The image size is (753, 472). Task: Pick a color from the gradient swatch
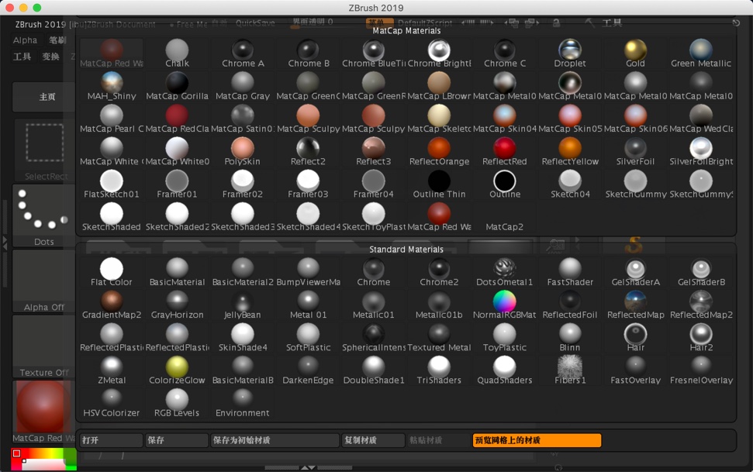(43, 460)
